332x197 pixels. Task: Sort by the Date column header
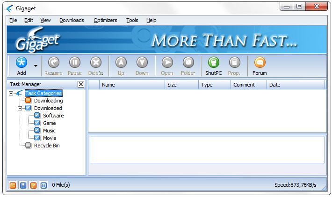tap(296, 85)
